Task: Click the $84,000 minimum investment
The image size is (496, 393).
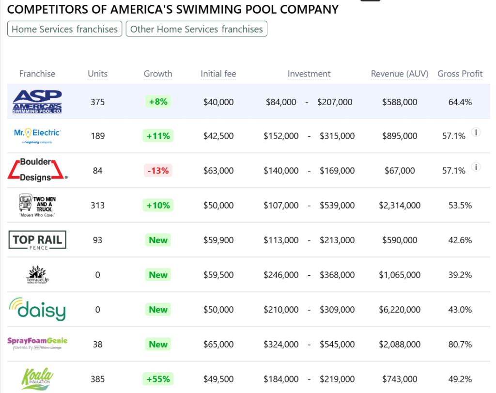Action: point(281,102)
